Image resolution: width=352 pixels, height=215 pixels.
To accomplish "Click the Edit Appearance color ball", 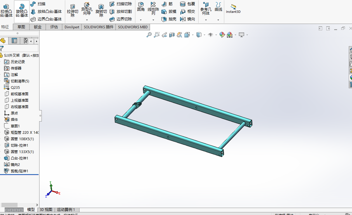I will click(x=222, y=35).
